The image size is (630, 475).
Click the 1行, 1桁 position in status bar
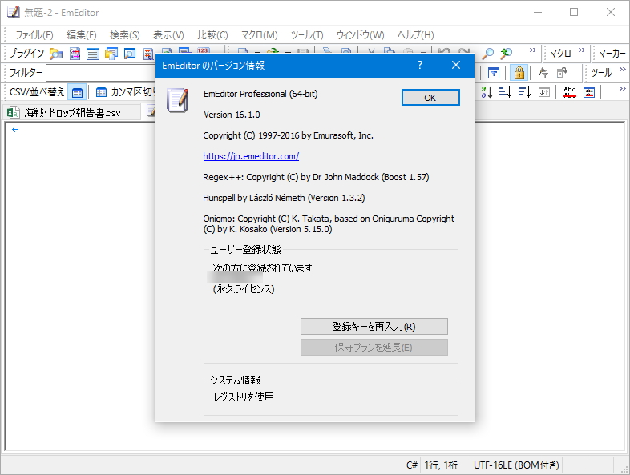[x=441, y=465]
